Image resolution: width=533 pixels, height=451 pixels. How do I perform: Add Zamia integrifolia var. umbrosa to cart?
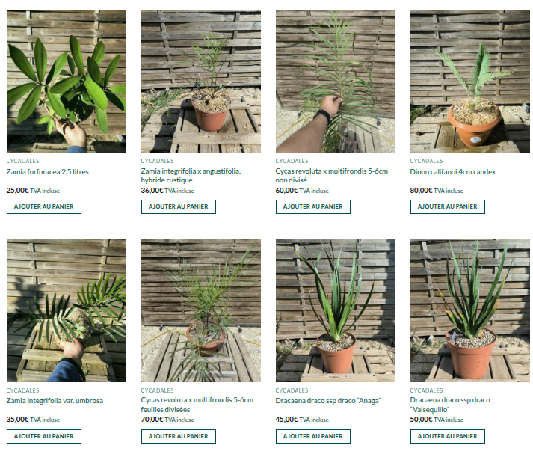(44, 436)
